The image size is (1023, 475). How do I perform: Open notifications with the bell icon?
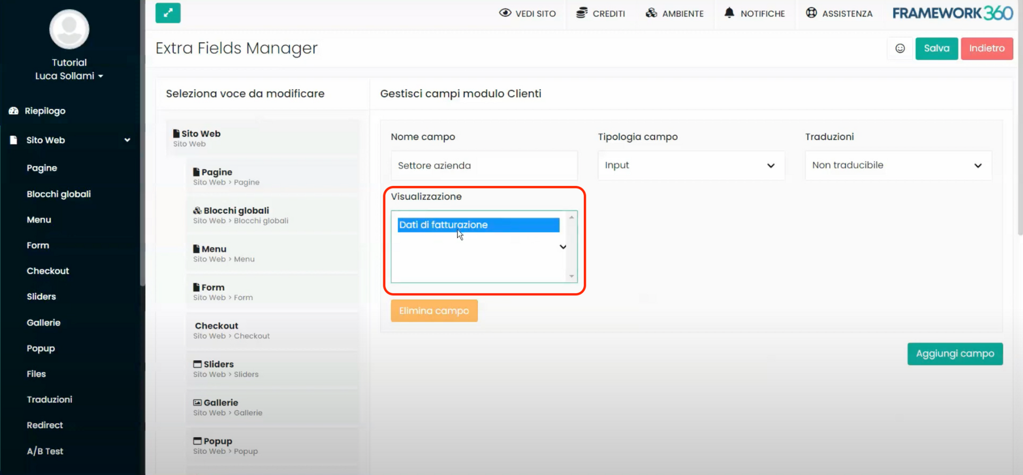729,13
